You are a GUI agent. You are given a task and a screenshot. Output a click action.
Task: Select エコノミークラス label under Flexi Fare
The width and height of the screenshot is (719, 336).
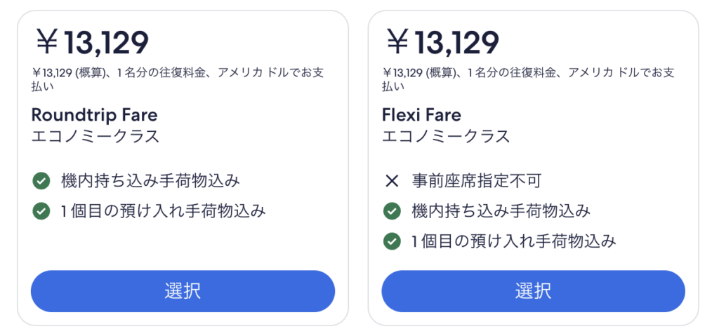(x=446, y=136)
